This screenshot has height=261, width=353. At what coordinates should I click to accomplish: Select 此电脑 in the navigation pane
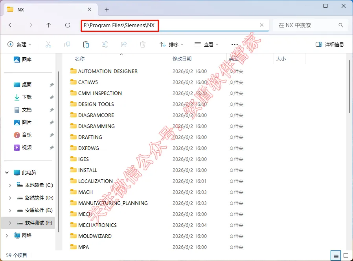pyautogui.click(x=25, y=173)
